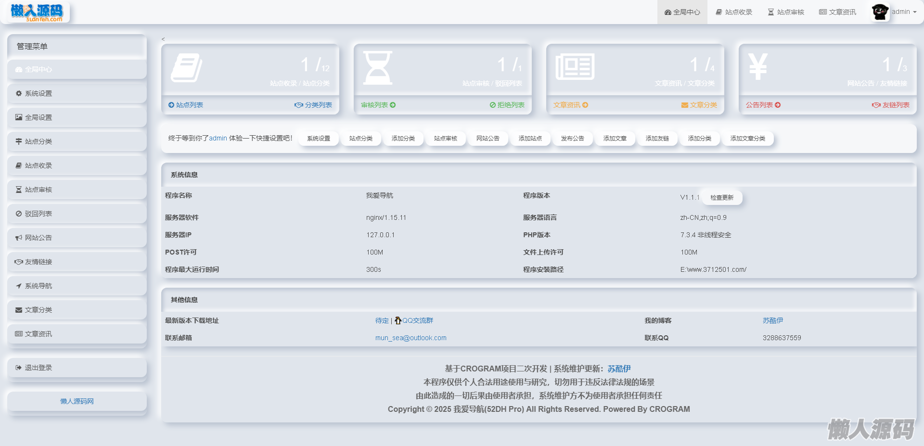Click the 检查更新 button
This screenshot has width=924, height=446.
pos(721,197)
